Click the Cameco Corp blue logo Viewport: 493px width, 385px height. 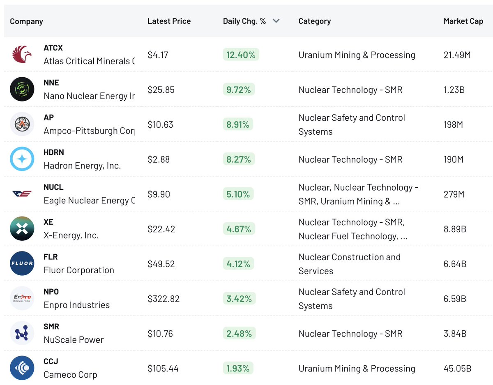pos(22,368)
